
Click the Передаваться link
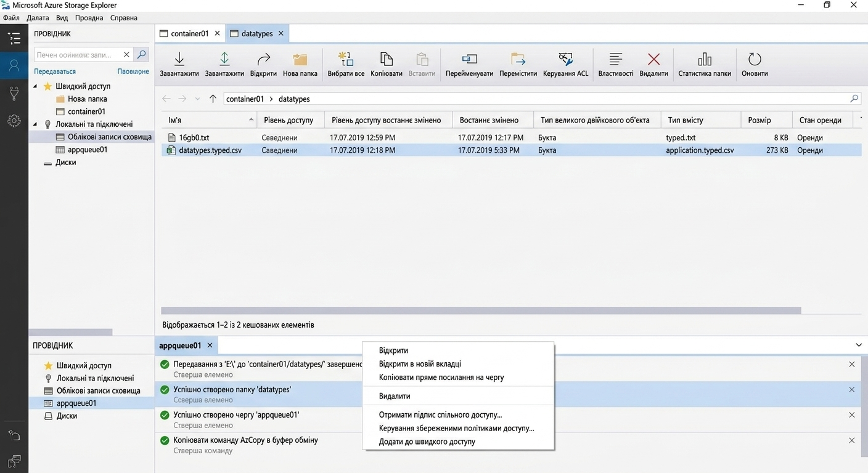(55, 71)
